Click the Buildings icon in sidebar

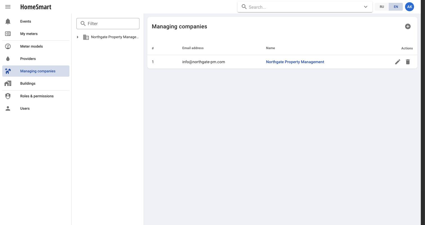(x=8, y=83)
